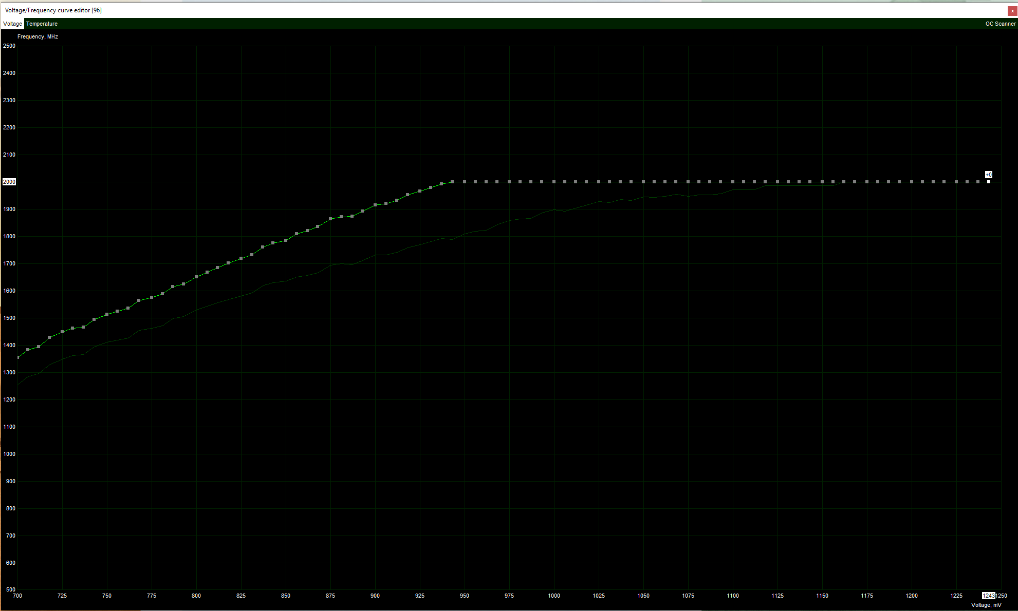
Task: Select the Voltage tab
Action: pyautogui.click(x=12, y=24)
